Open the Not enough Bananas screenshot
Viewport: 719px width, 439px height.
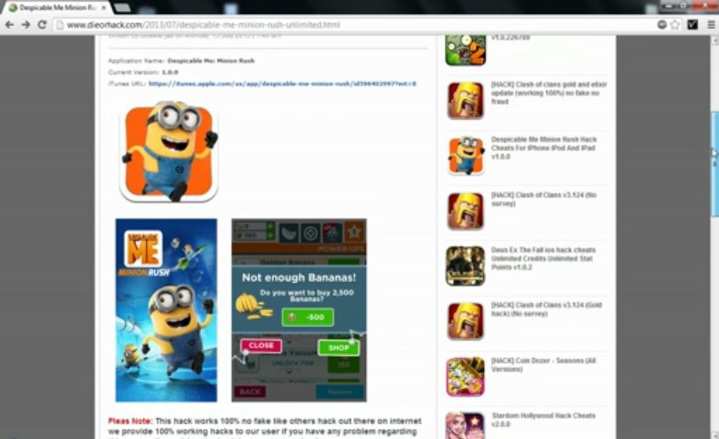point(299,310)
